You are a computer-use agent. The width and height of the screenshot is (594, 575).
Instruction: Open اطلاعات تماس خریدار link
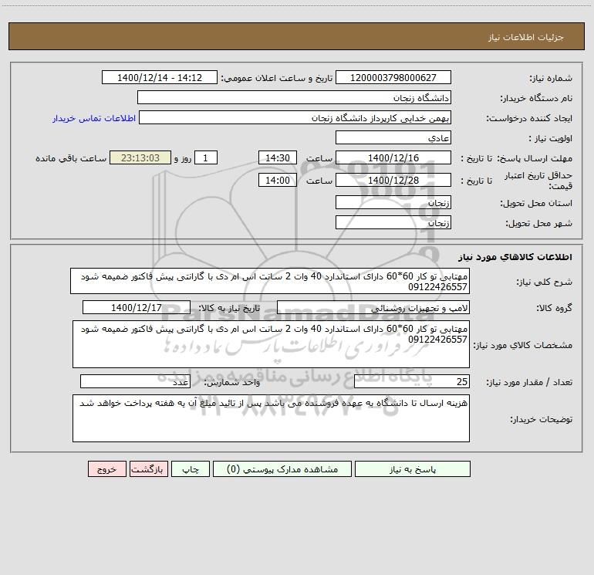click(94, 118)
